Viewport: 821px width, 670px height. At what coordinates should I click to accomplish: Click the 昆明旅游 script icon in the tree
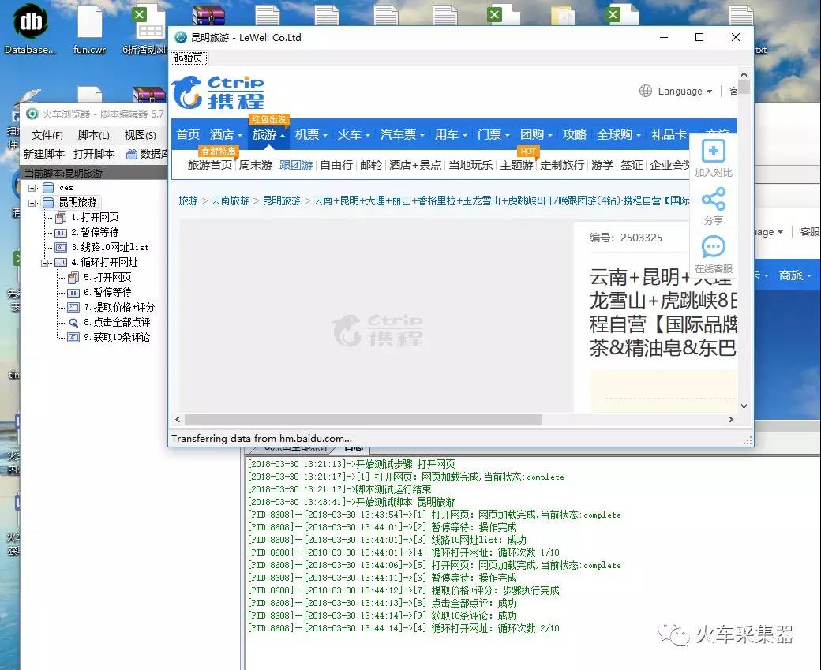pos(48,203)
